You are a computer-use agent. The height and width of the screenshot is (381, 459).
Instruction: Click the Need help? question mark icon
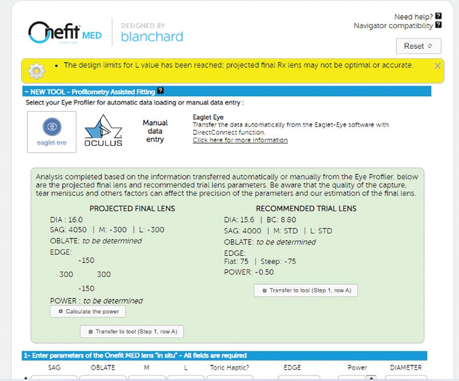point(438,16)
